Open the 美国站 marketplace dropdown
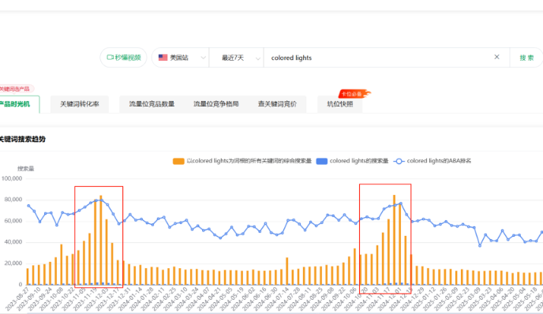Screen dimensions: 543x314 coord(181,58)
